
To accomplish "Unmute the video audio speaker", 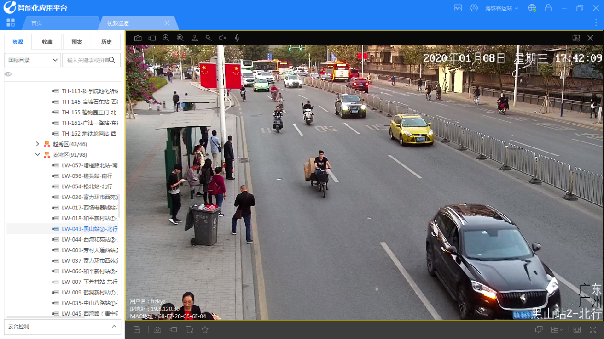I will click(223, 38).
